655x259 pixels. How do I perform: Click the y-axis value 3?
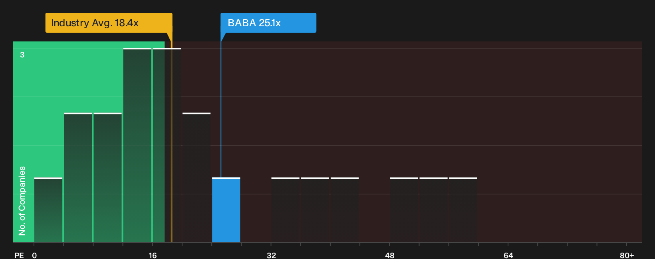[22, 55]
